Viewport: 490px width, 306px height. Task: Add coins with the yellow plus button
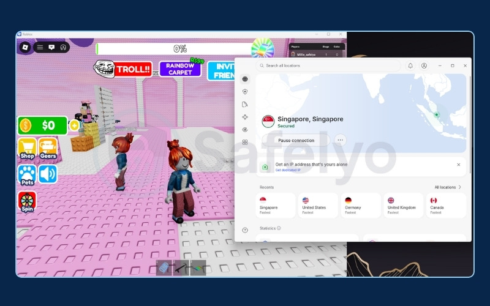74,125
